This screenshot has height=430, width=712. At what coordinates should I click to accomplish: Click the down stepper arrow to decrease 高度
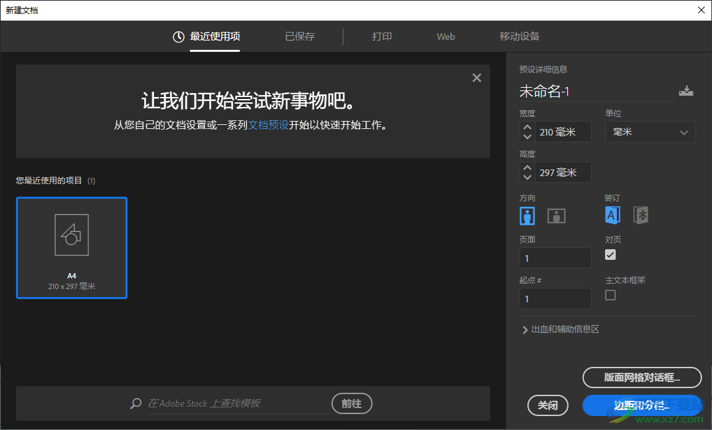pos(527,175)
